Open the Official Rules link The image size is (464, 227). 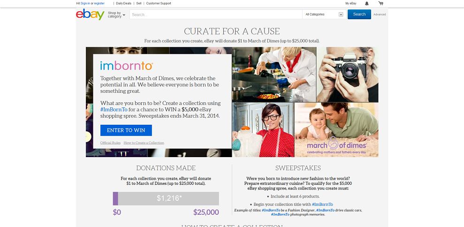[x=110, y=143]
